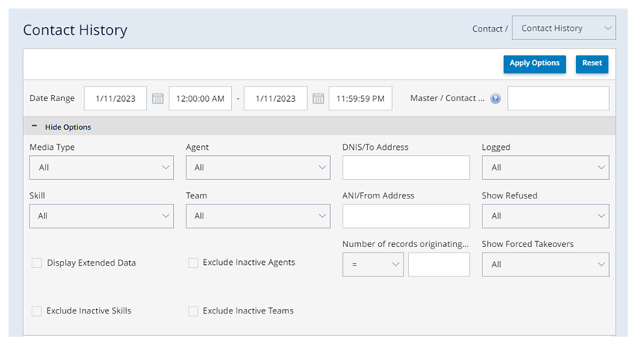The width and height of the screenshot is (637, 339).
Task: Click the number of records originating value field
Action: pyautogui.click(x=439, y=264)
